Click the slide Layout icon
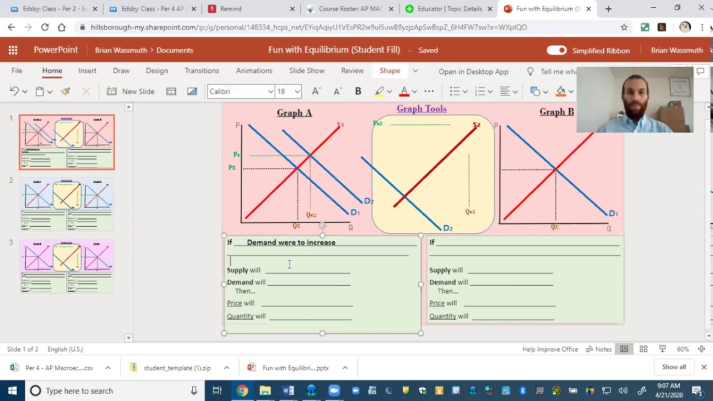The height and width of the screenshot is (401, 713). pos(171,91)
